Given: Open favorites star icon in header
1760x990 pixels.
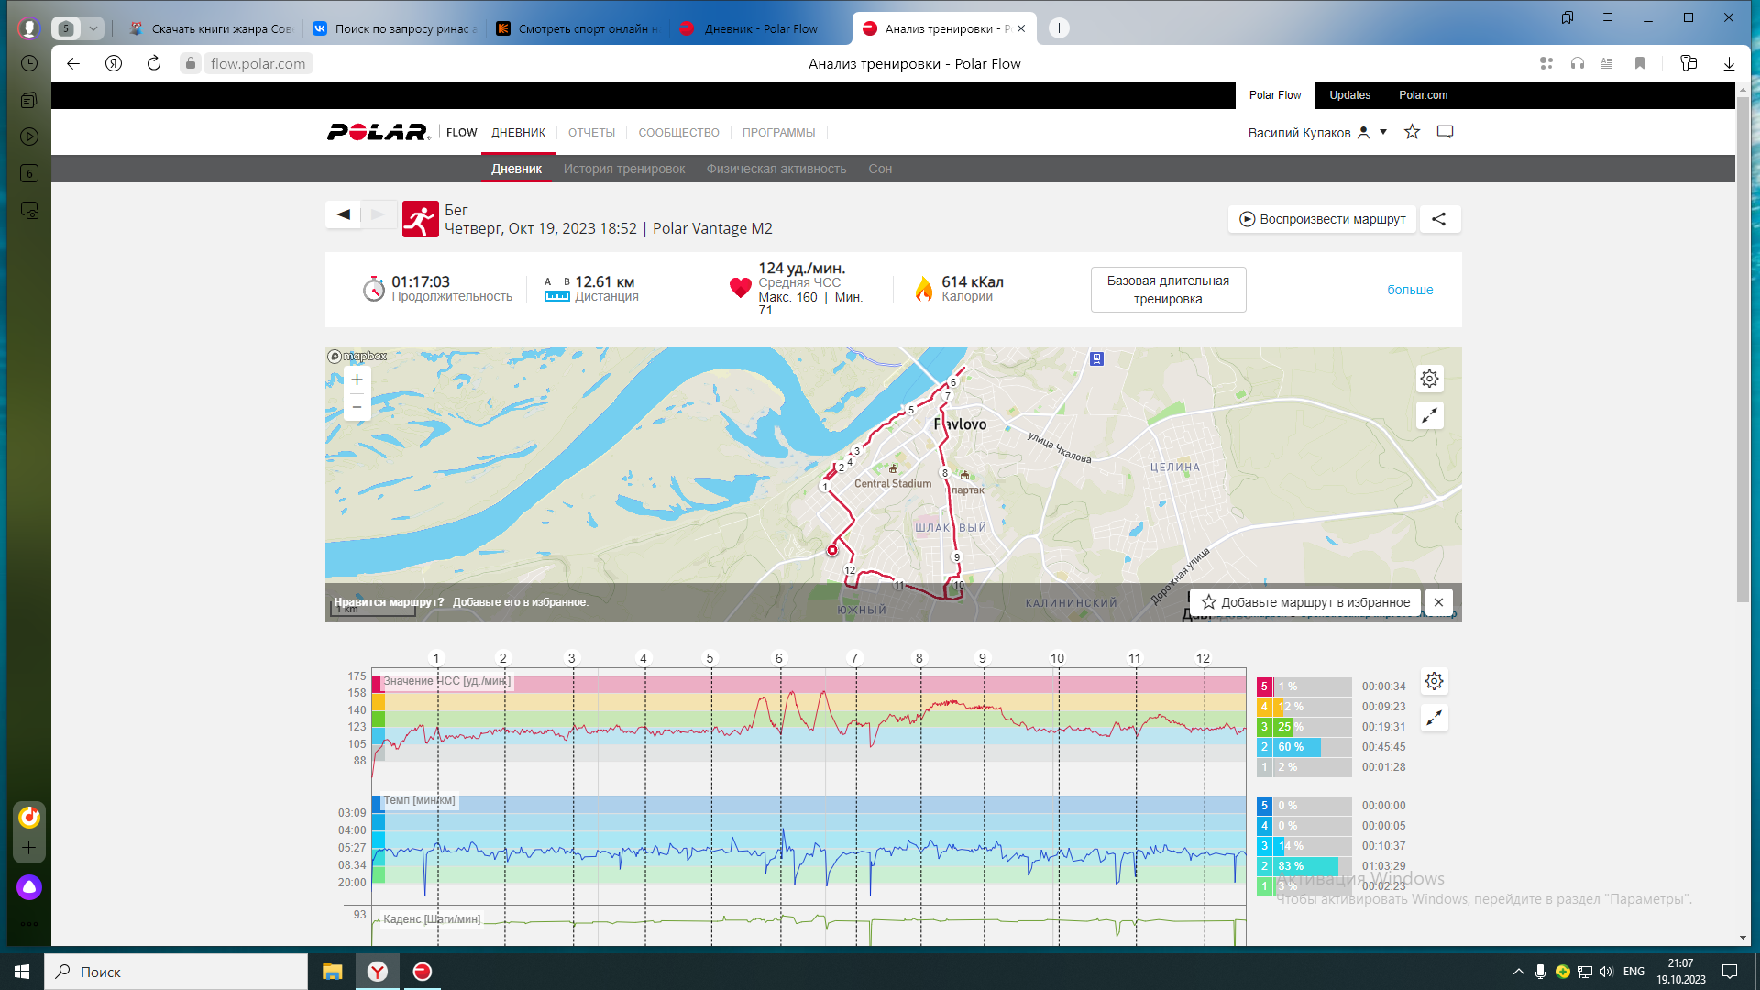Looking at the screenshot, I should [1413, 132].
